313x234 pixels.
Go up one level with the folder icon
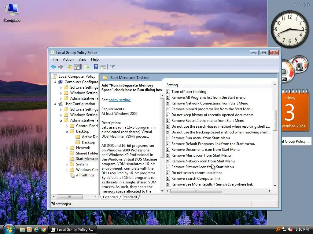pyautogui.click(x=70, y=67)
